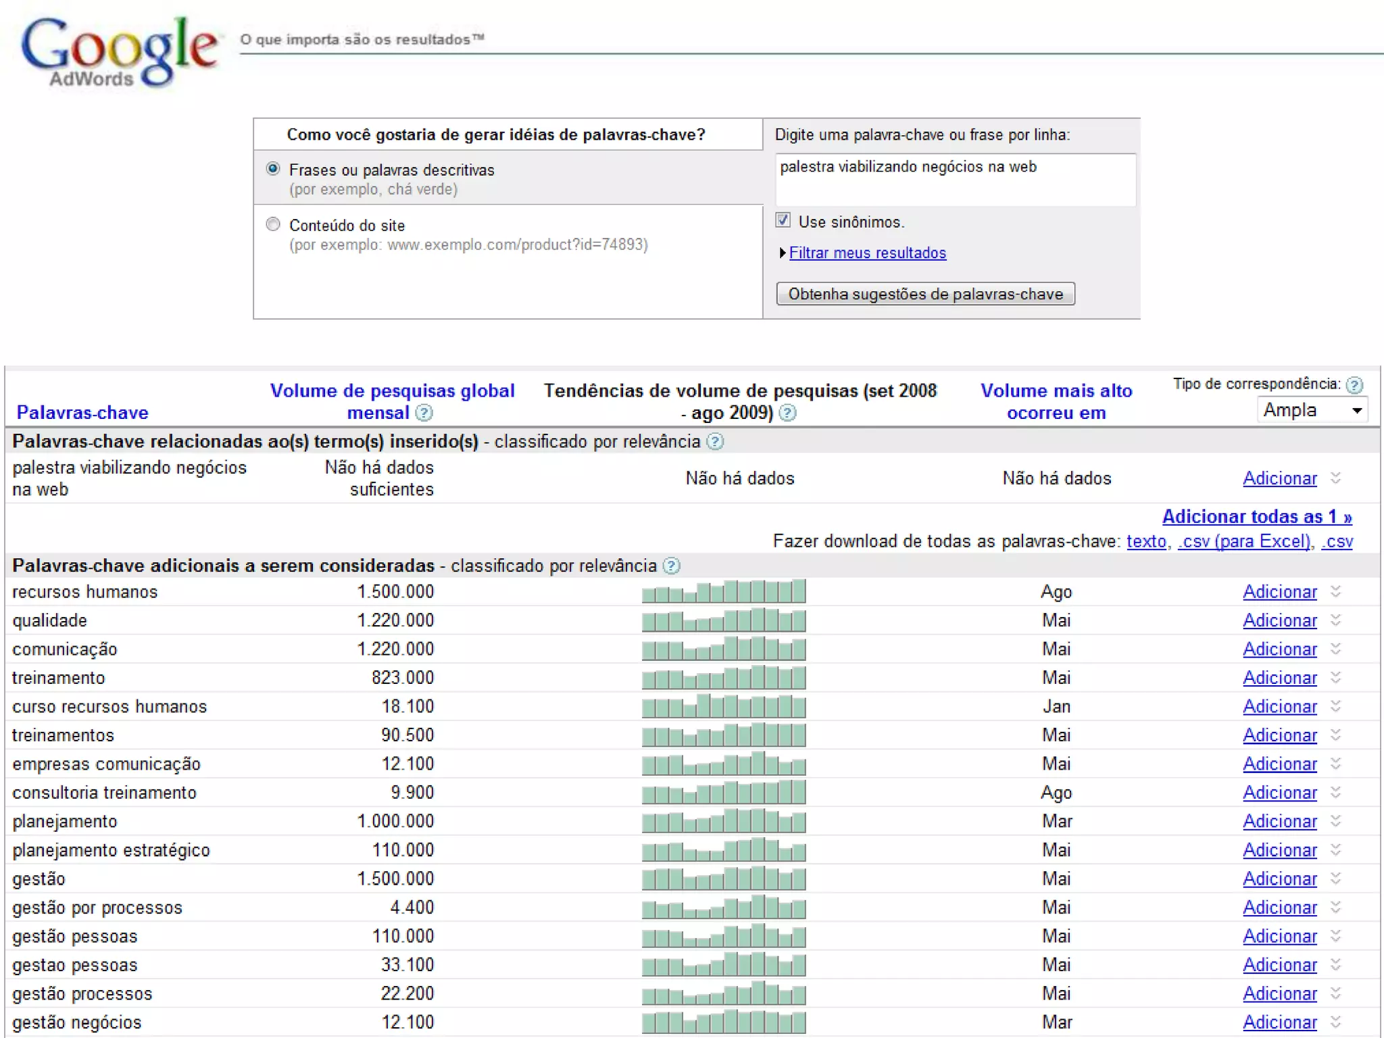Click 'Adicionar todas as 1 »' link
This screenshot has height=1038, width=1384.
coord(1256,517)
